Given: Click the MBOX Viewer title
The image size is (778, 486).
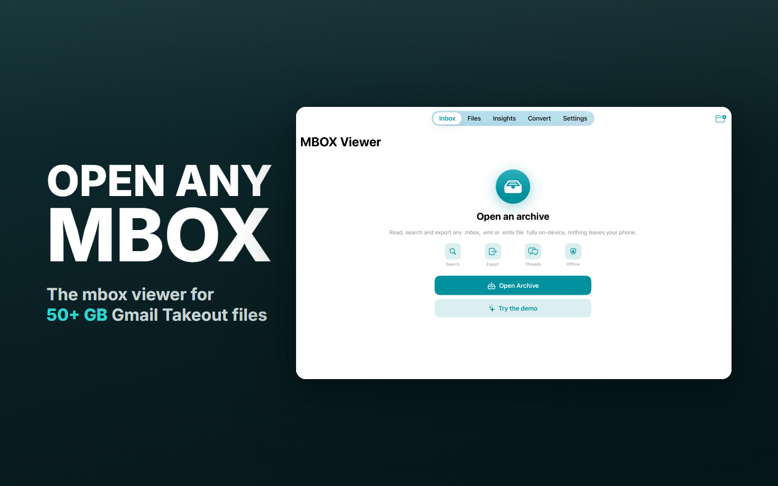Looking at the screenshot, I should click(340, 142).
